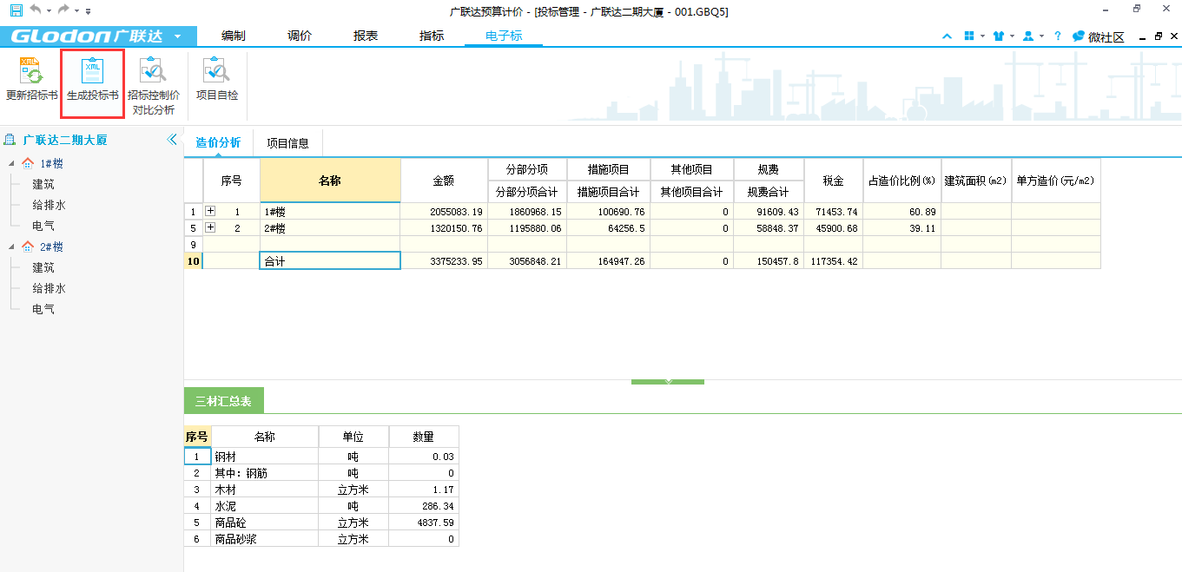Expand the 1#楼 row in table
The height and width of the screenshot is (572, 1182).
pyautogui.click(x=210, y=211)
